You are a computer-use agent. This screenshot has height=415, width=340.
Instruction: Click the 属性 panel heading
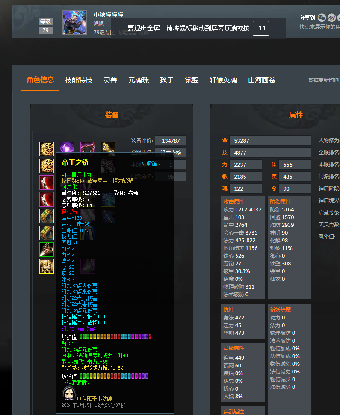[x=296, y=115]
